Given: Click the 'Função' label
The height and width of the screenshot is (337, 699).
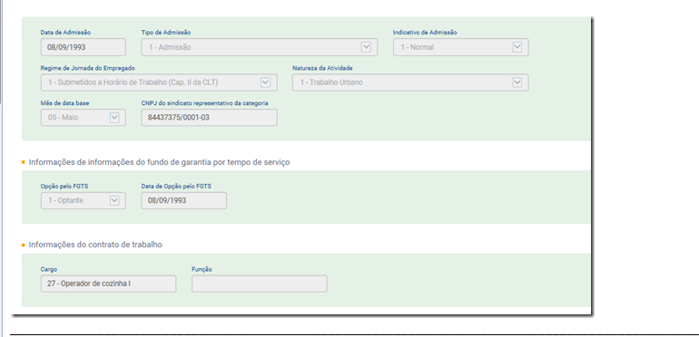Looking at the screenshot, I should pos(202,269).
